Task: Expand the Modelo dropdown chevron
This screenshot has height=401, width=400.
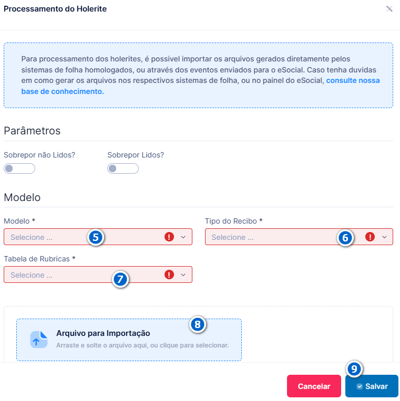Action: [x=183, y=237]
